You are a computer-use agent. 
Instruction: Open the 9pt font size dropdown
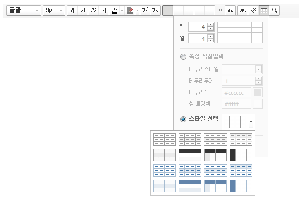pos(54,10)
